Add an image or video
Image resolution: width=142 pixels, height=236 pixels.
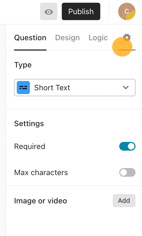[124, 201]
